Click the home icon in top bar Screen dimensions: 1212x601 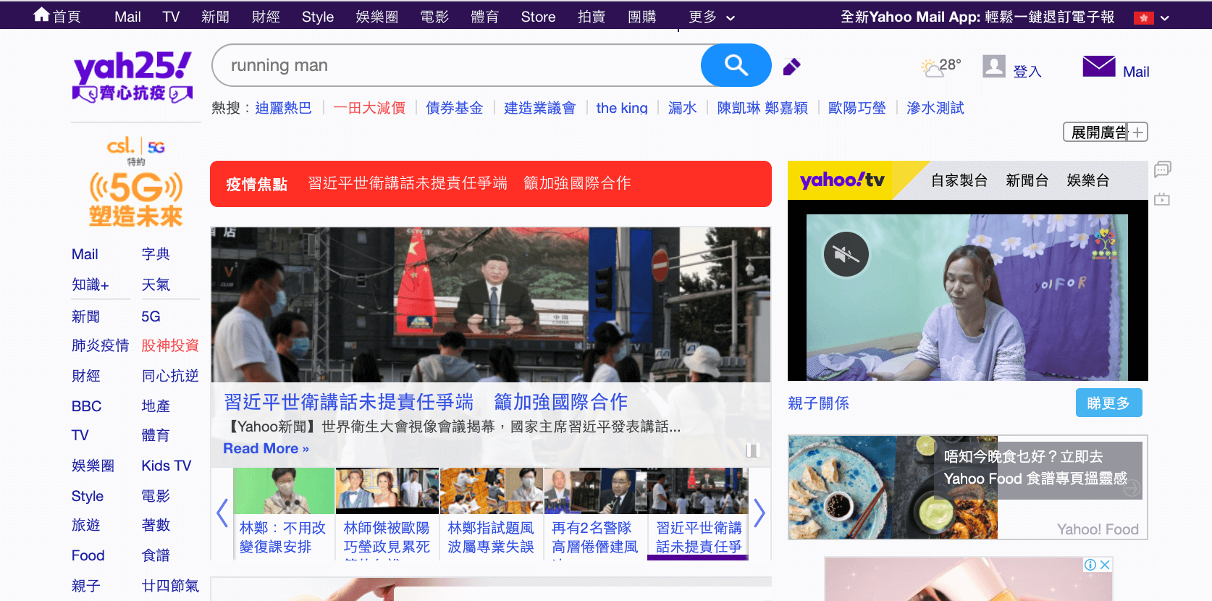coord(41,14)
